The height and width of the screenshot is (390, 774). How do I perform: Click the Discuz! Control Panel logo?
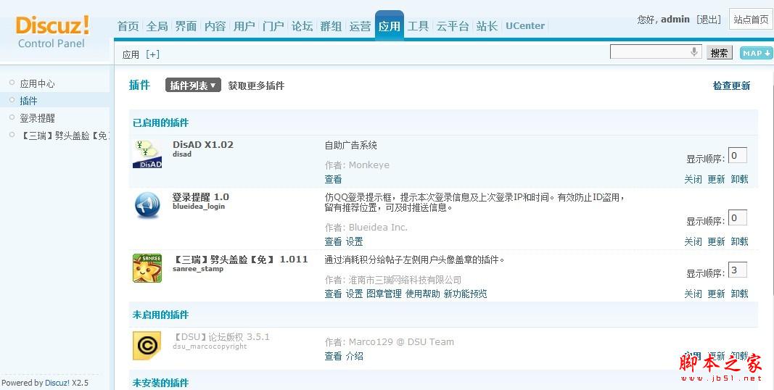point(53,32)
